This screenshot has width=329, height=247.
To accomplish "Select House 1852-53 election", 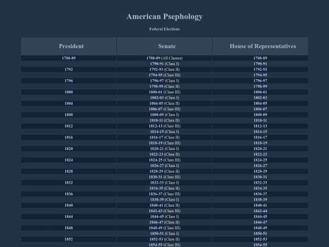I will [260, 240].
